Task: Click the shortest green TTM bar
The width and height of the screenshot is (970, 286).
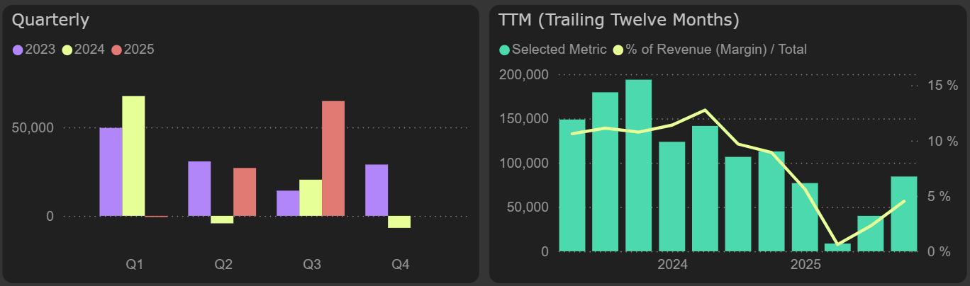Action: 837,247
